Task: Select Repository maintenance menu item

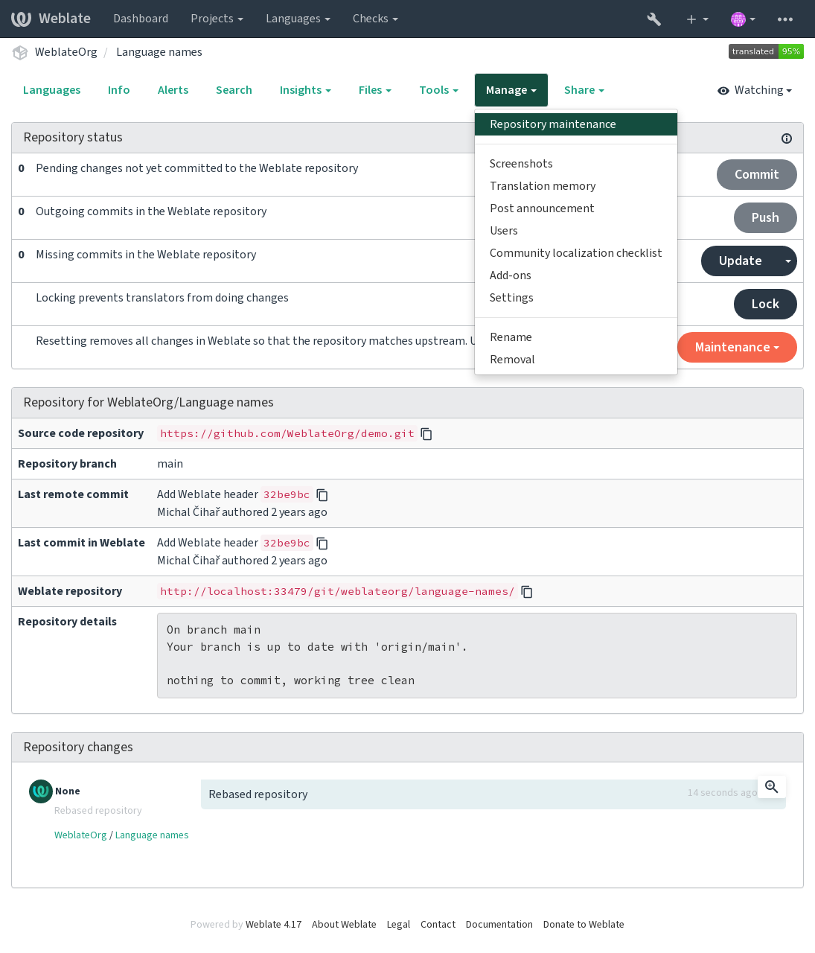Action: (x=576, y=124)
